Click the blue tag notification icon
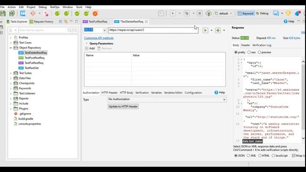 tap(297, 13)
